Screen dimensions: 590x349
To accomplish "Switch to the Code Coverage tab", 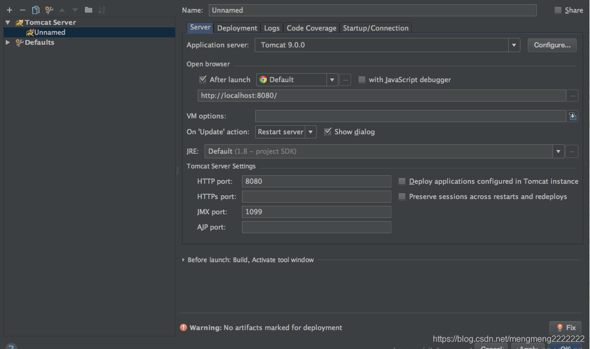I will [x=312, y=28].
